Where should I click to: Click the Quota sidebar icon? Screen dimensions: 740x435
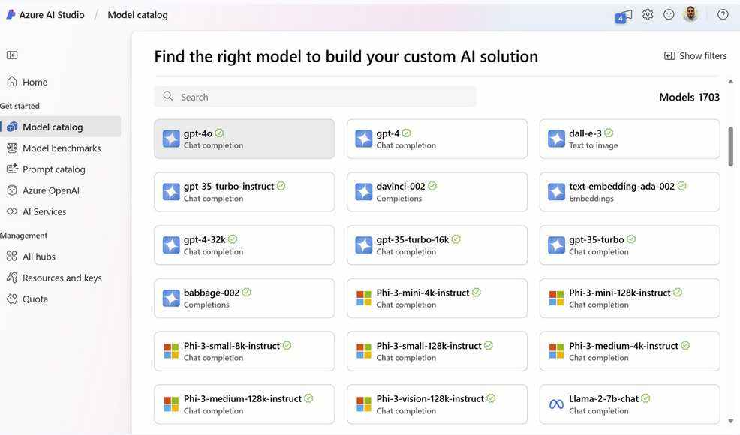(12, 298)
